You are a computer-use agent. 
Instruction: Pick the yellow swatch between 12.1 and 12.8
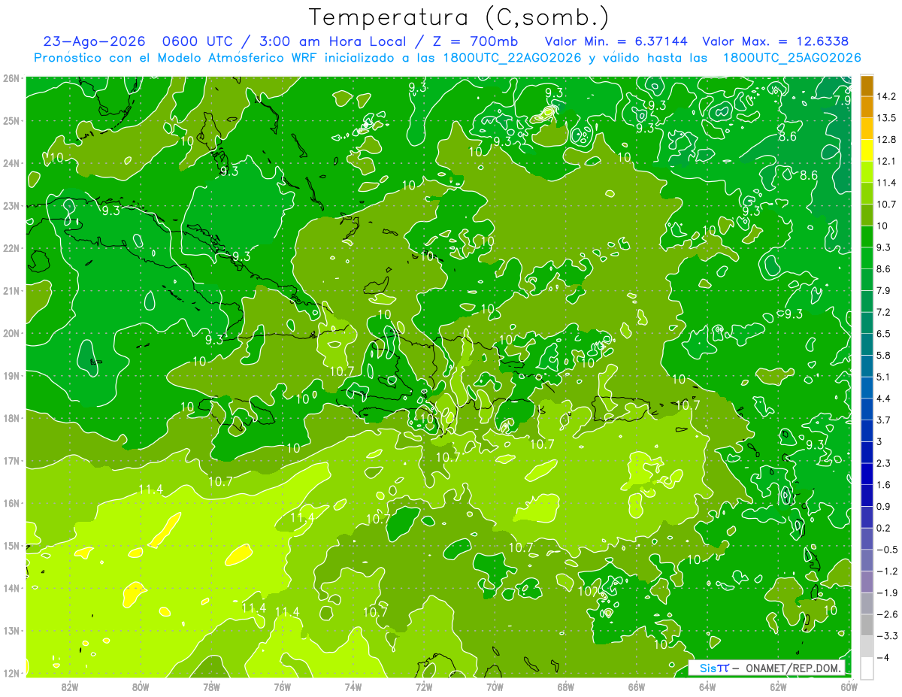pyautogui.click(x=867, y=150)
